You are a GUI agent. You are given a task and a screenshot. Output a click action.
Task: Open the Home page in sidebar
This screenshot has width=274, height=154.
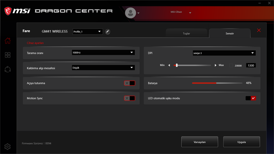click(8, 41)
